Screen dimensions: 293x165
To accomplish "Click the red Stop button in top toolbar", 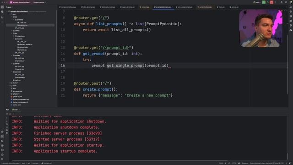I will 271,2.
